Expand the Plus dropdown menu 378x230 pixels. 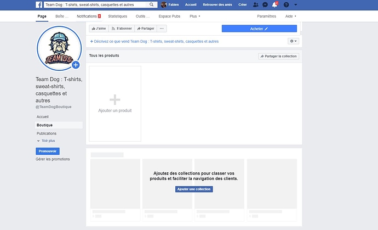[x=194, y=16]
